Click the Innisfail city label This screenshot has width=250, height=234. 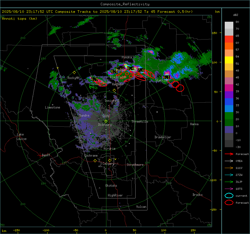[112, 101]
